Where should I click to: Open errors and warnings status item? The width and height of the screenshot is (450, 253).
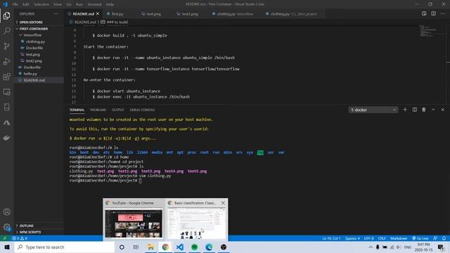pyautogui.click(x=20, y=238)
